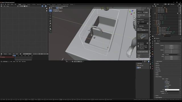This screenshot has height=102, width=182.
Task: Click Open in the image editor header
Action: click(x=26, y=6)
